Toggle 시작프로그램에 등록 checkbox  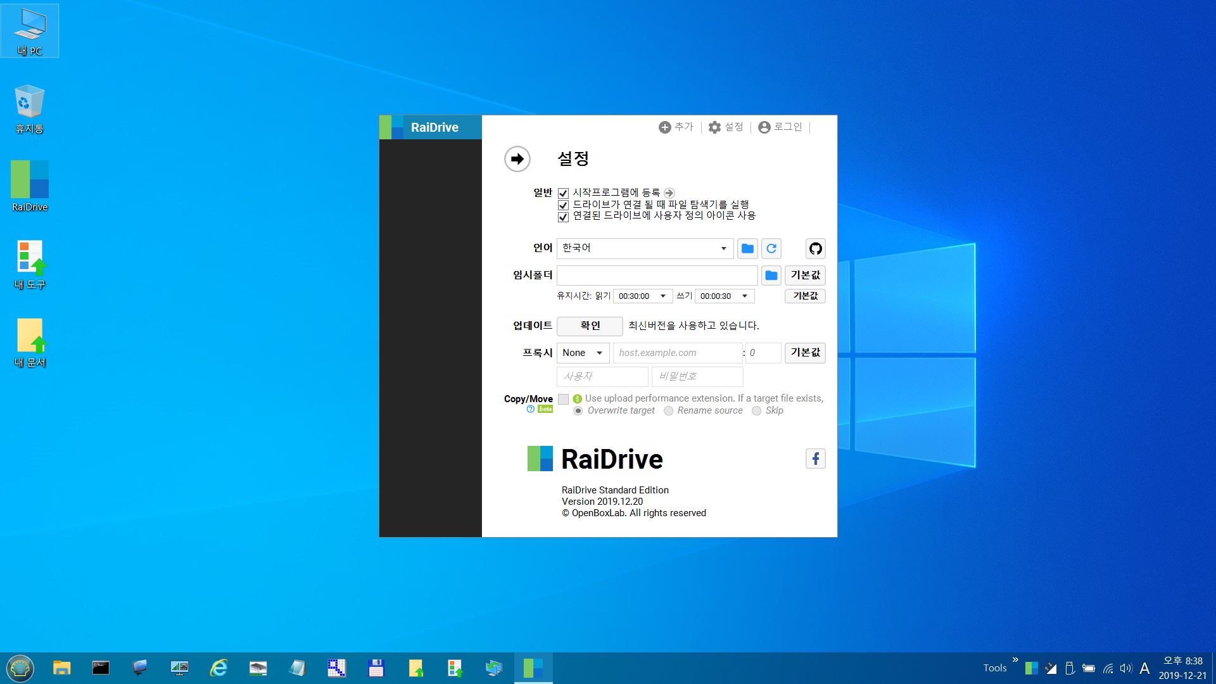click(563, 193)
